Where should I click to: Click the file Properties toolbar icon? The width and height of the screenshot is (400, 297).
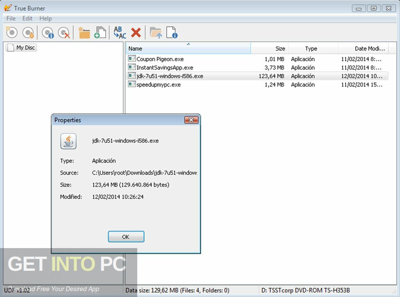click(x=172, y=33)
